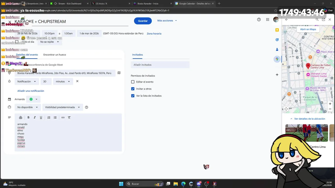335x188 pixels.
Task: Switch to 'Encontrar un hueco' tab
Action: tap(55, 55)
